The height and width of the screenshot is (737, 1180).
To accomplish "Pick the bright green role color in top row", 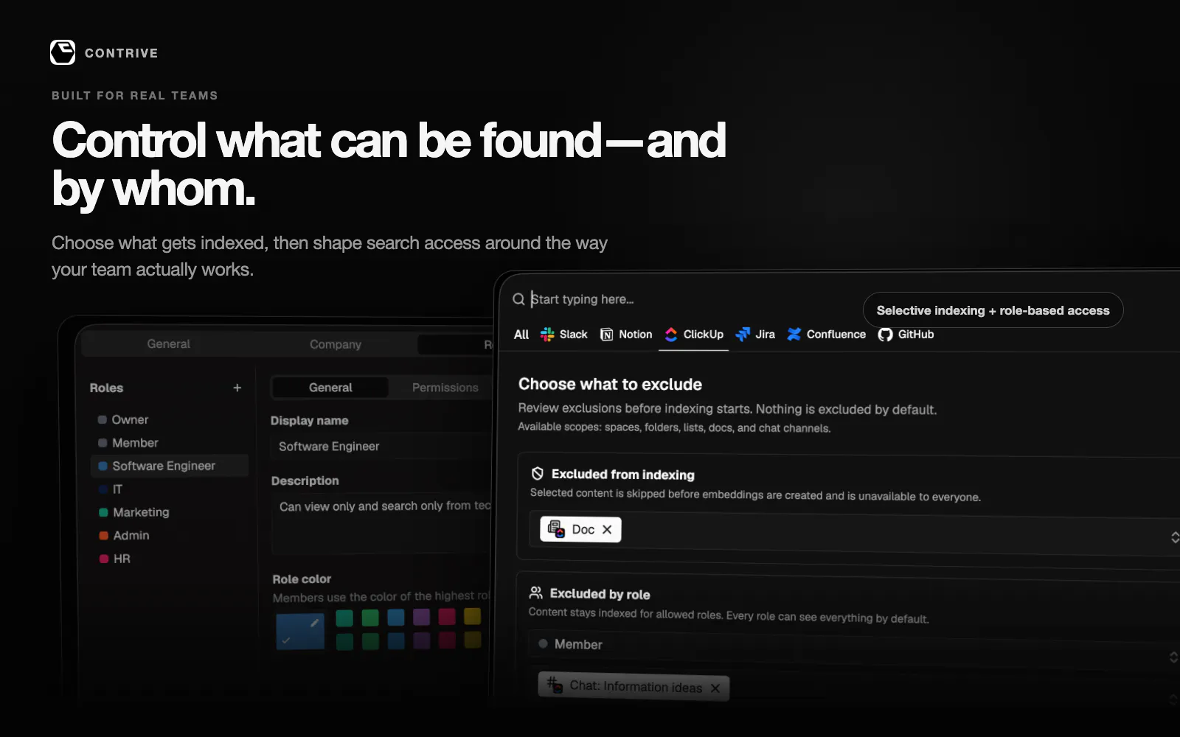I will tap(370, 618).
